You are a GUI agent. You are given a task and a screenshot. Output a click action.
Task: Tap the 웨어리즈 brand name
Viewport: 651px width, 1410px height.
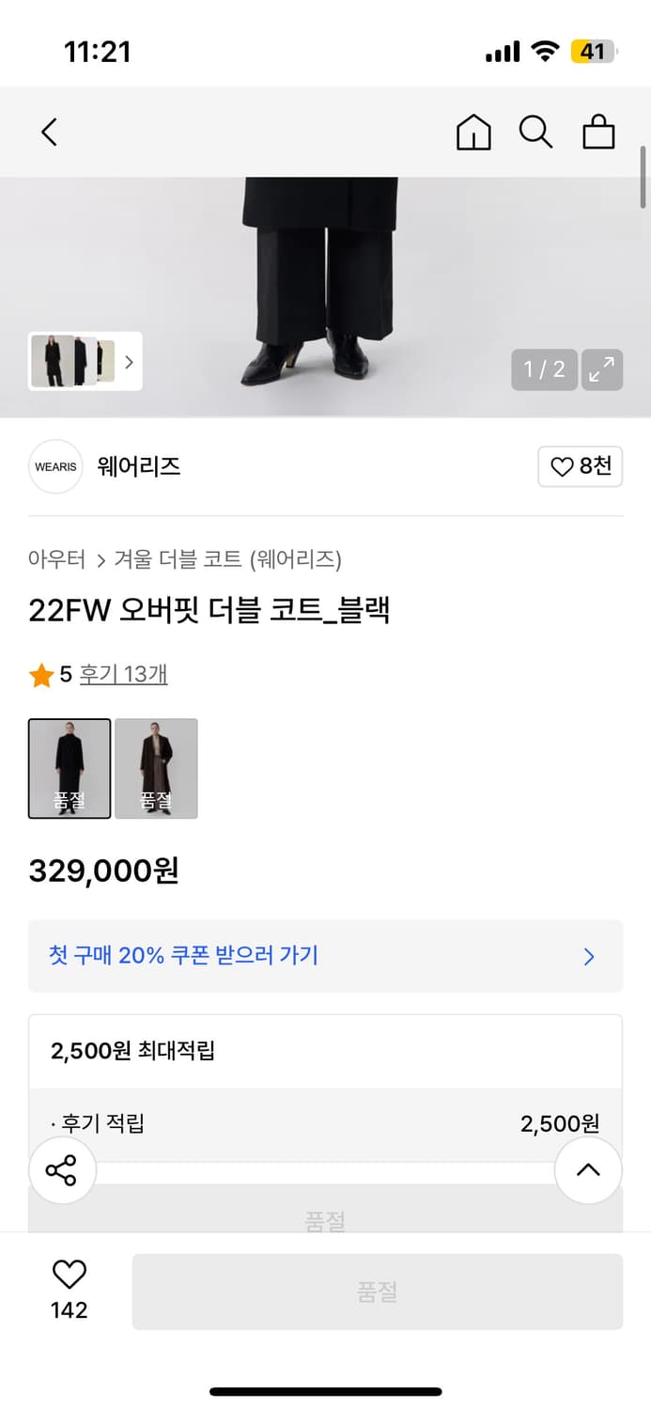coord(139,466)
